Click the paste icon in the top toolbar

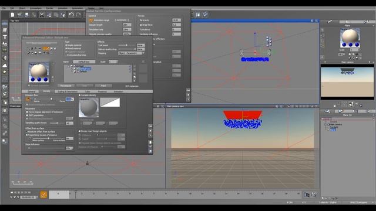coord(56,15)
